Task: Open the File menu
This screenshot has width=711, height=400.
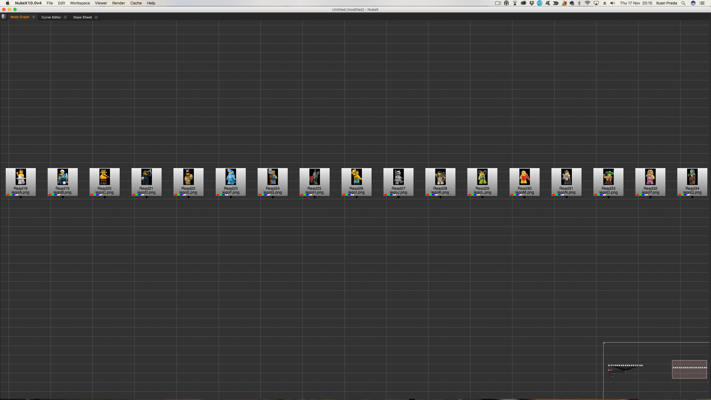Action: pyautogui.click(x=50, y=3)
